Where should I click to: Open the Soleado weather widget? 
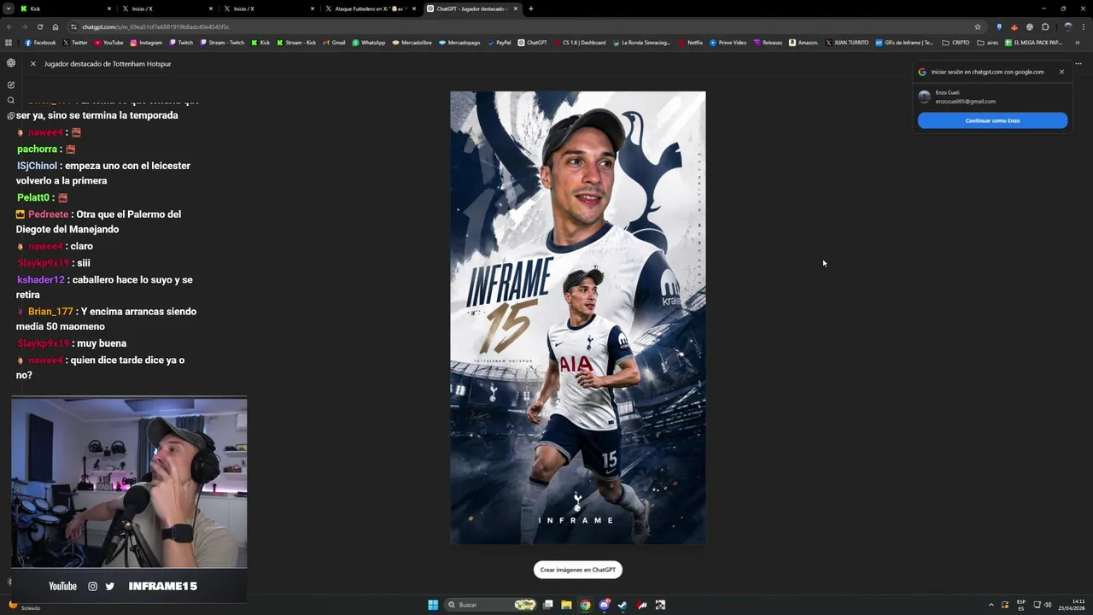[24, 605]
